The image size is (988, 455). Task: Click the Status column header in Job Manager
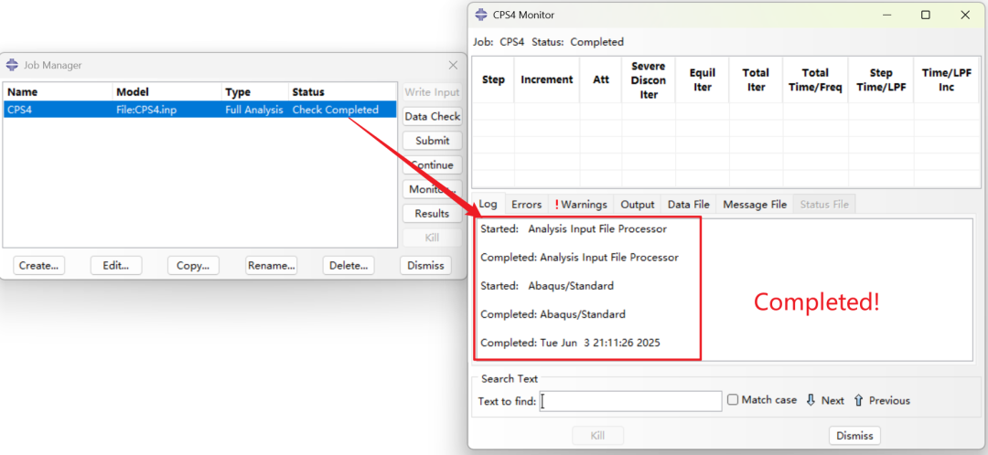click(x=343, y=92)
